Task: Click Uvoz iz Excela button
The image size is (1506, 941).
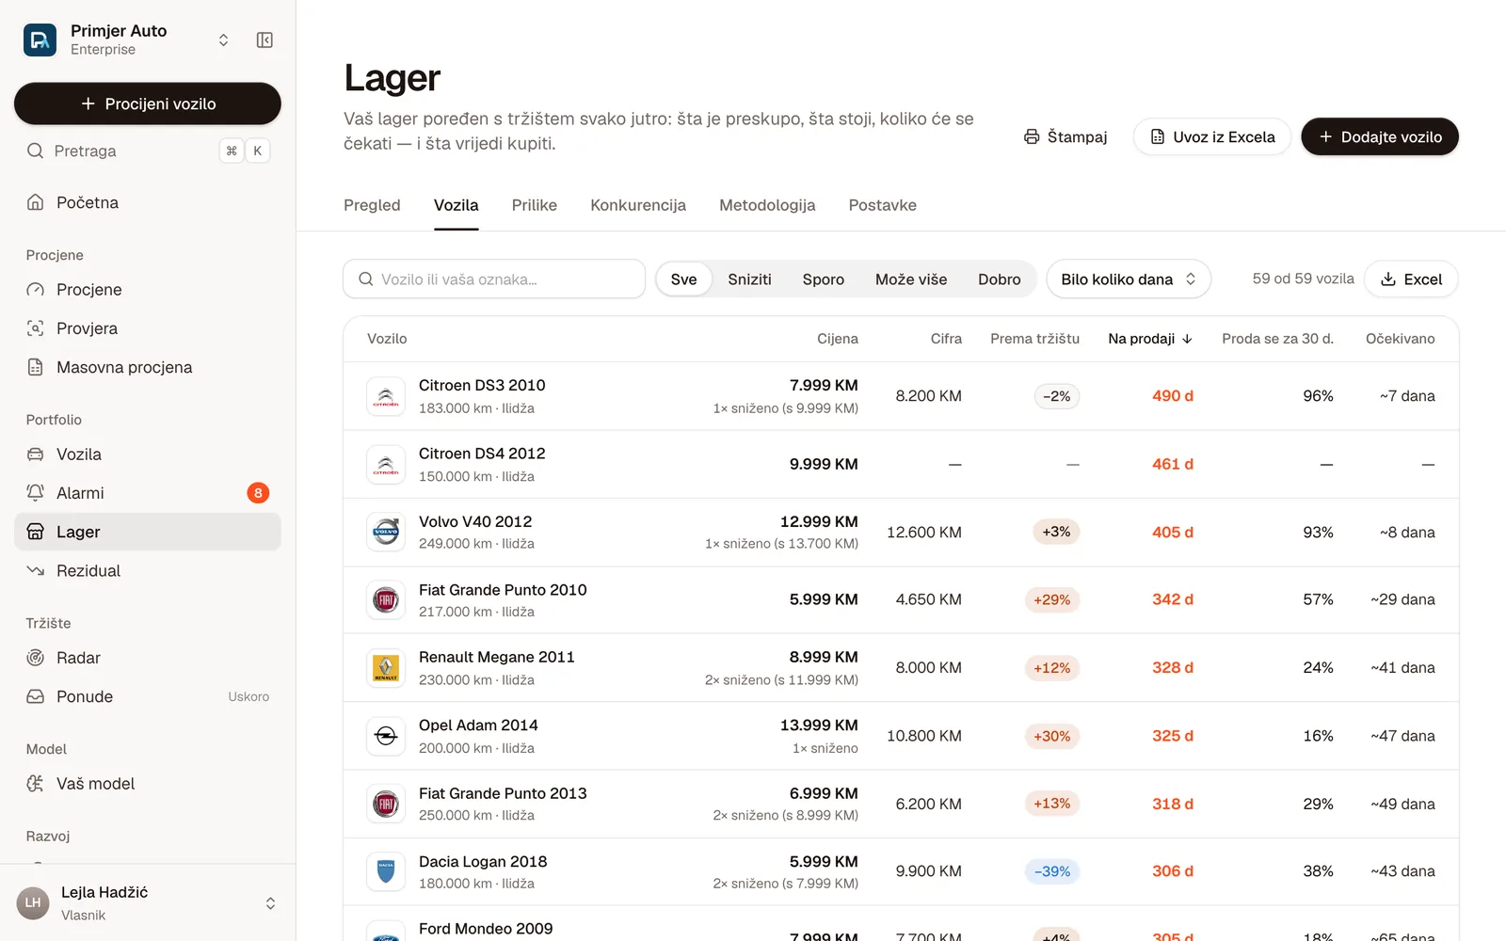Action: pos(1212,137)
